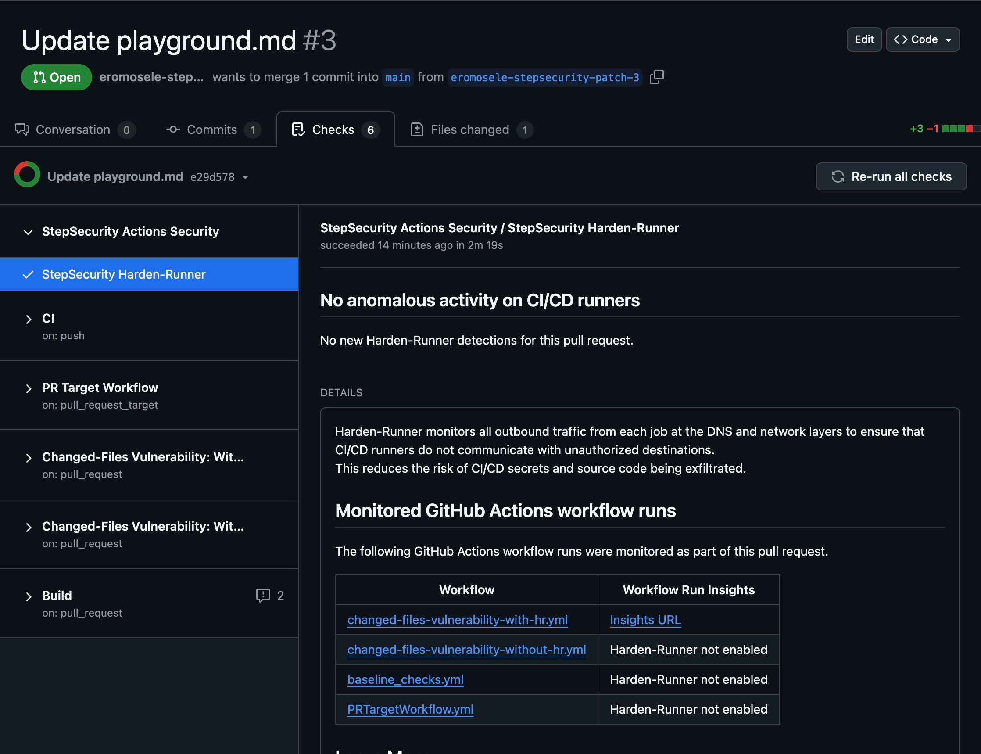Click the Commits tab count badge 1

[x=253, y=130]
